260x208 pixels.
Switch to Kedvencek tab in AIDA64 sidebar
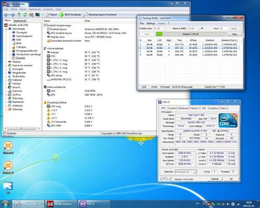click(x=20, y=21)
